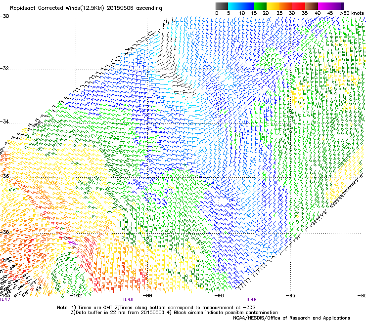Click the purple 'B:47' time label
This screenshot has width=366, height=321.
pos(5,300)
